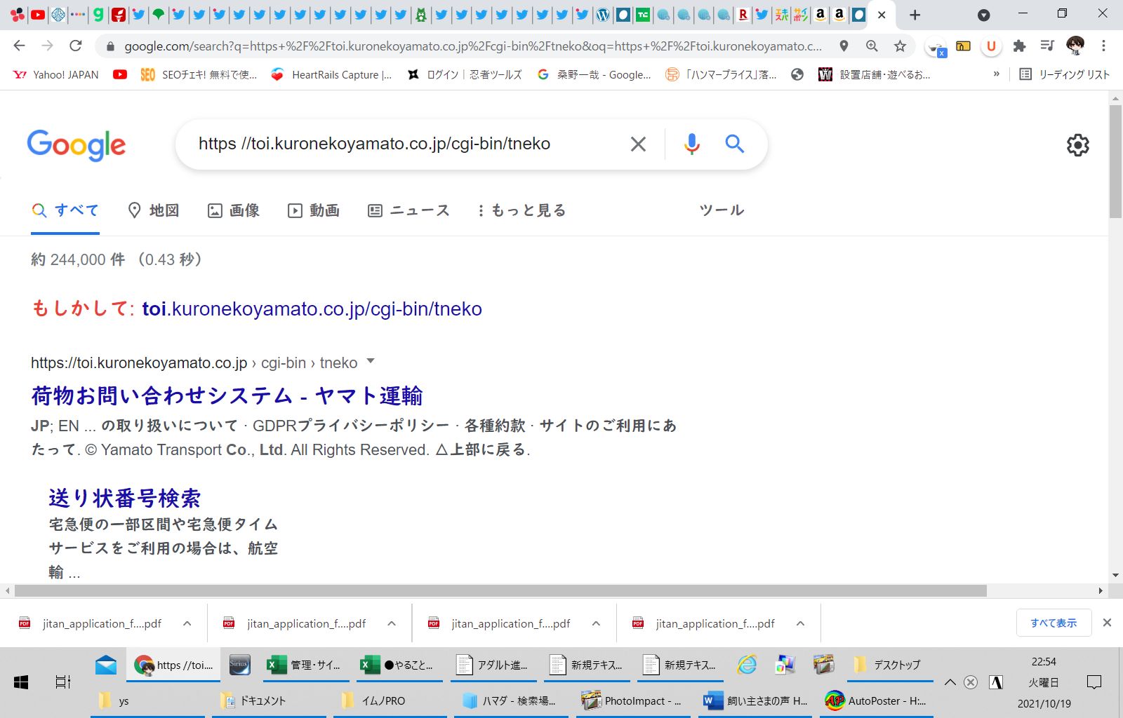Screen dimensions: 1123x718
Task: Expand the hidden bookmarks overflow chevron
Action: (x=996, y=74)
